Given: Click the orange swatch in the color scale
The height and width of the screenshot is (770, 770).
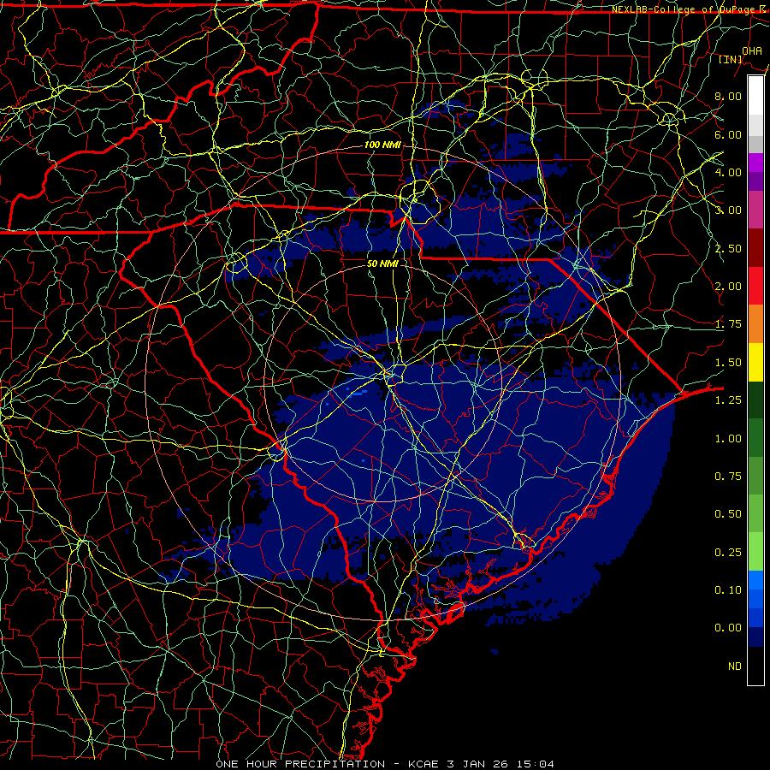Looking at the screenshot, I should pyautogui.click(x=755, y=324).
